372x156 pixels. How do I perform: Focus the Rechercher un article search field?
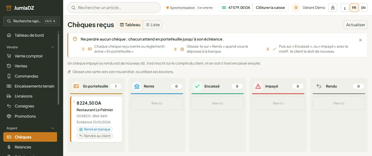click(x=114, y=8)
